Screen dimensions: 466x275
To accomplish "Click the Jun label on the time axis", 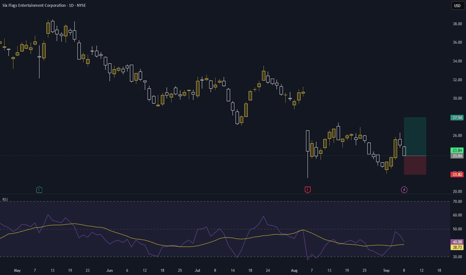I will pyautogui.click(x=109, y=270).
